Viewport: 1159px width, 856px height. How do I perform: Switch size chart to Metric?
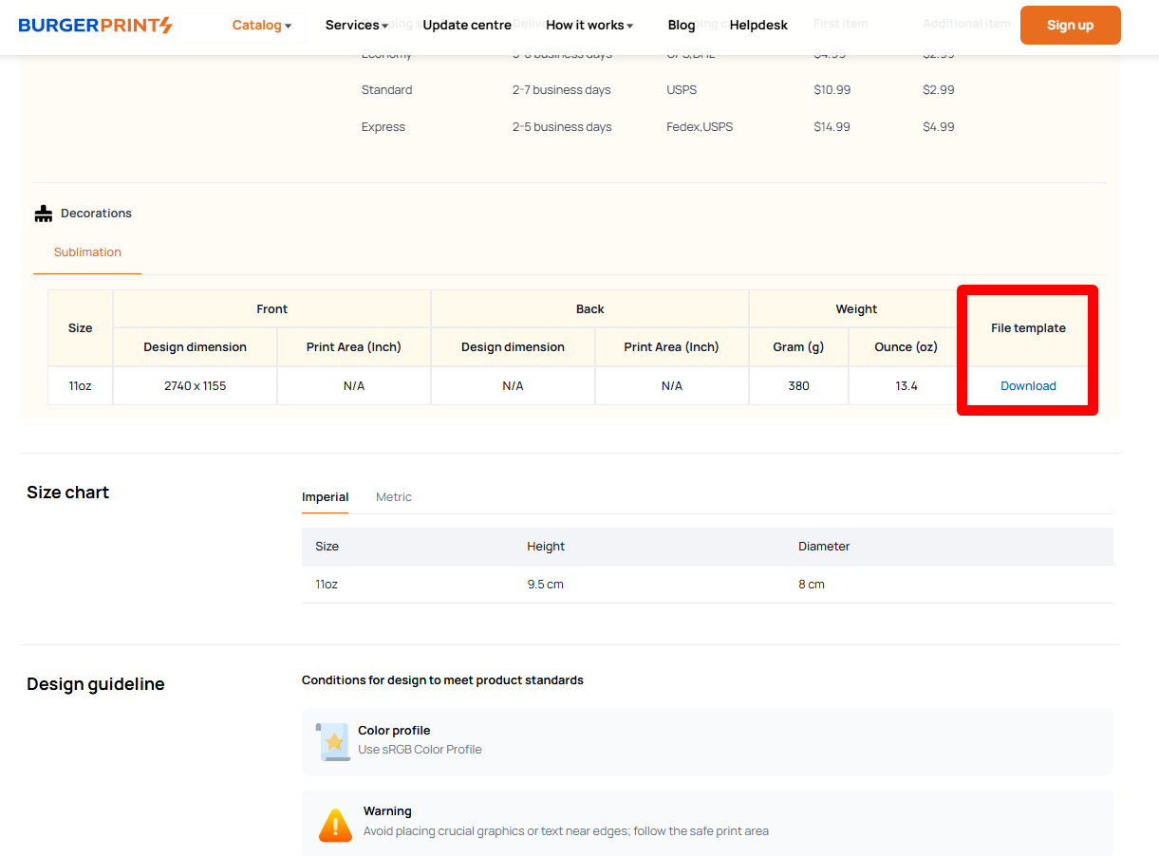click(394, 497)
